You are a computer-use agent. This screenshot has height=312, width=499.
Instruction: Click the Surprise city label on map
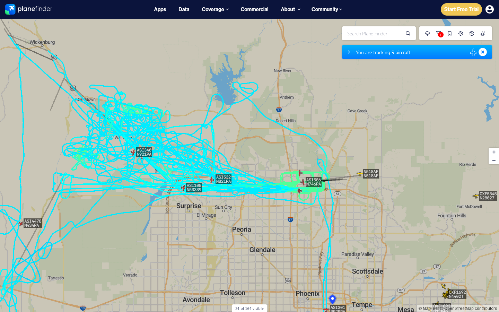[189, 206]
